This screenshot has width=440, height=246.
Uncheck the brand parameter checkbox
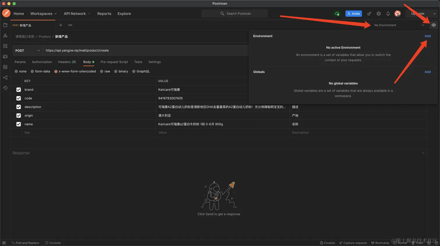tap(19, 90)
